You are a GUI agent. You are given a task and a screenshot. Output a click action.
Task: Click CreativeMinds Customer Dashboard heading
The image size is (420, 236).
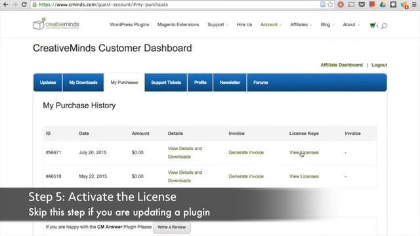pyautogui.click(x=112, y=48)
